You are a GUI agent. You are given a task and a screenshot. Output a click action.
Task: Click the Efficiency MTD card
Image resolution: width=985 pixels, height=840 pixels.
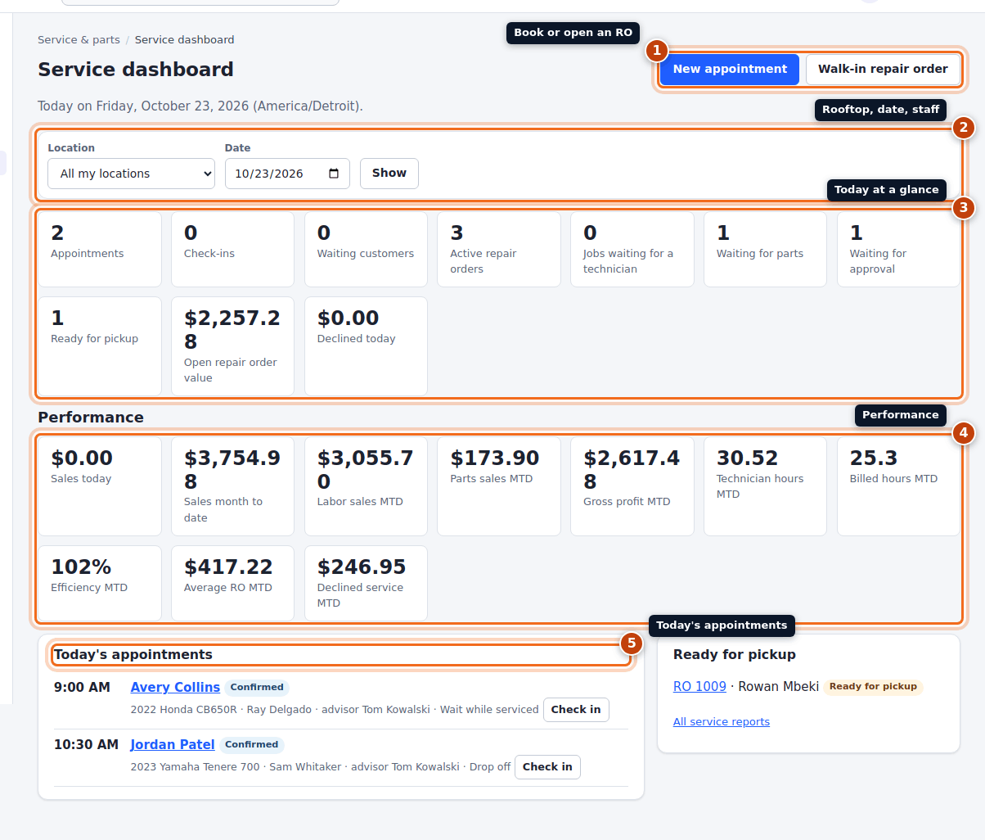pyautogui.click(x=100, y=584)
